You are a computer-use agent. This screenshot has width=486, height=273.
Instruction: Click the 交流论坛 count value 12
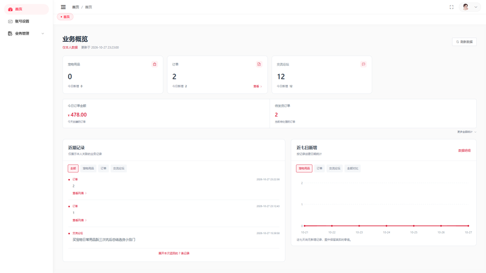(x=281, y=76)
